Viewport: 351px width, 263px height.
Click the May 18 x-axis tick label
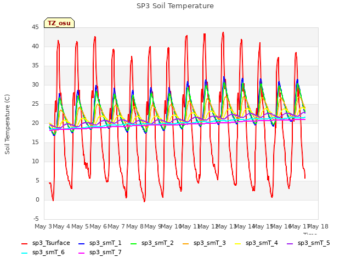318,226
